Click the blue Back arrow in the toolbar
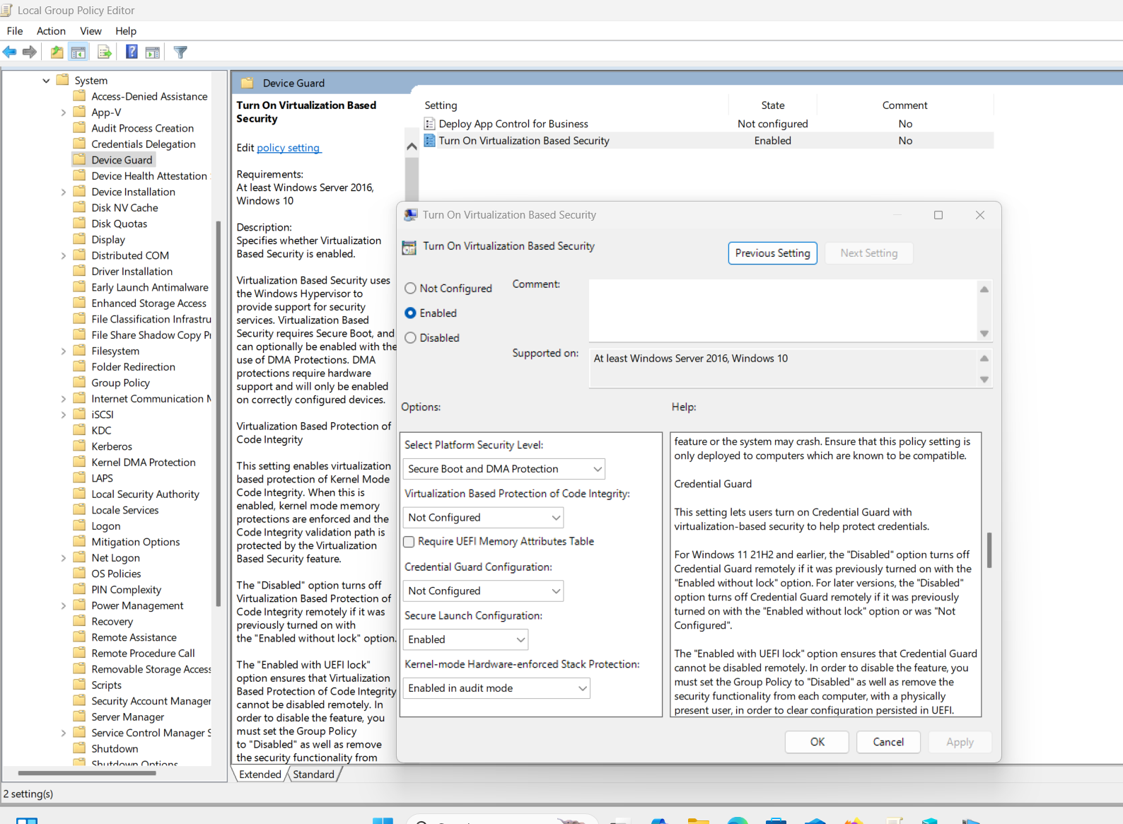1123x824 pixels. point(10,52)
